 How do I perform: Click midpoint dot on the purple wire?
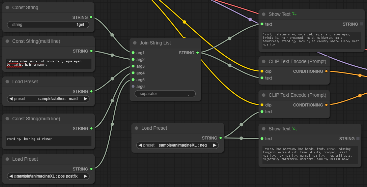pyautogui.click(x=250, y=20)
